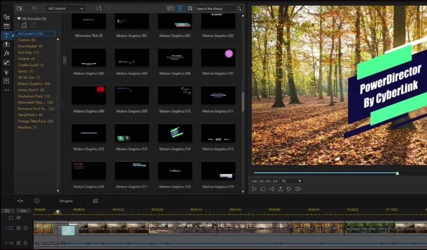Open the Title Room in the sidebar

click(x=7, y=35)
